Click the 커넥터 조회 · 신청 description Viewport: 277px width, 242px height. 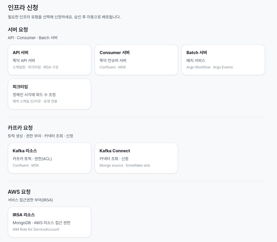tap(114, 159)
